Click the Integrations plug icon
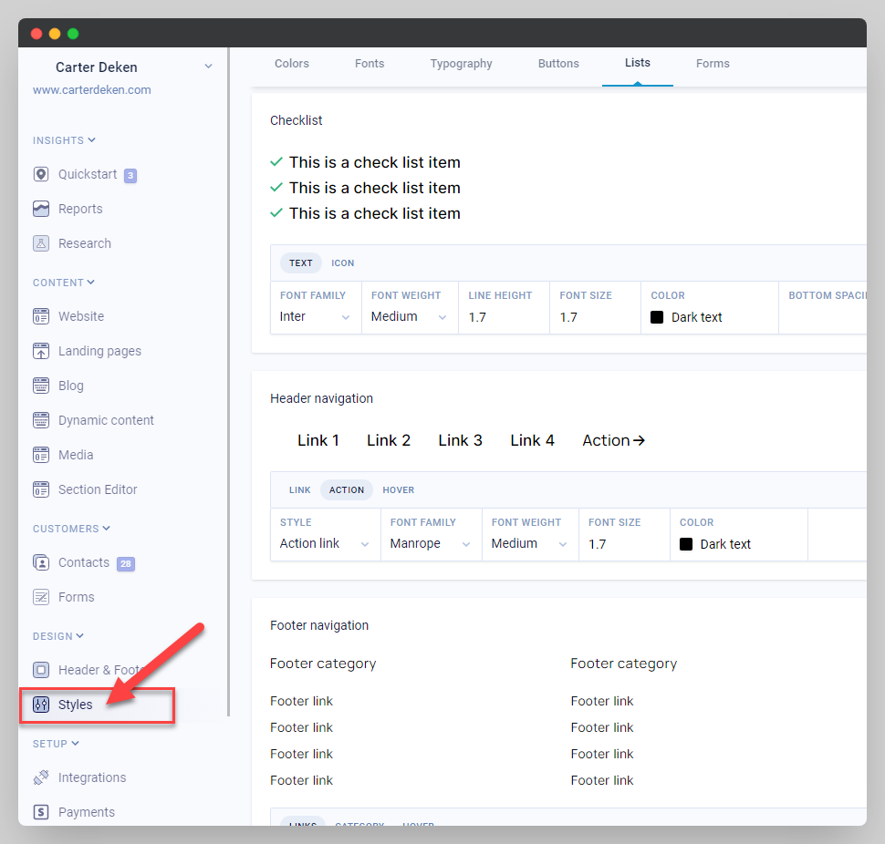Viewport: 885px width, 844px height. click(x=40, y=777)
